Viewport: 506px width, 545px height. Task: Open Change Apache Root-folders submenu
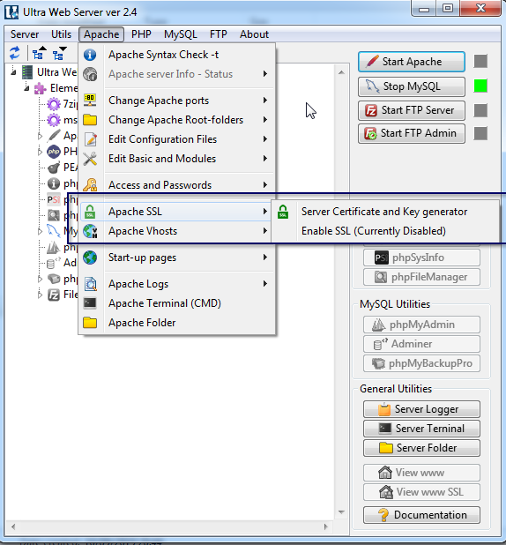coord(177,120)
